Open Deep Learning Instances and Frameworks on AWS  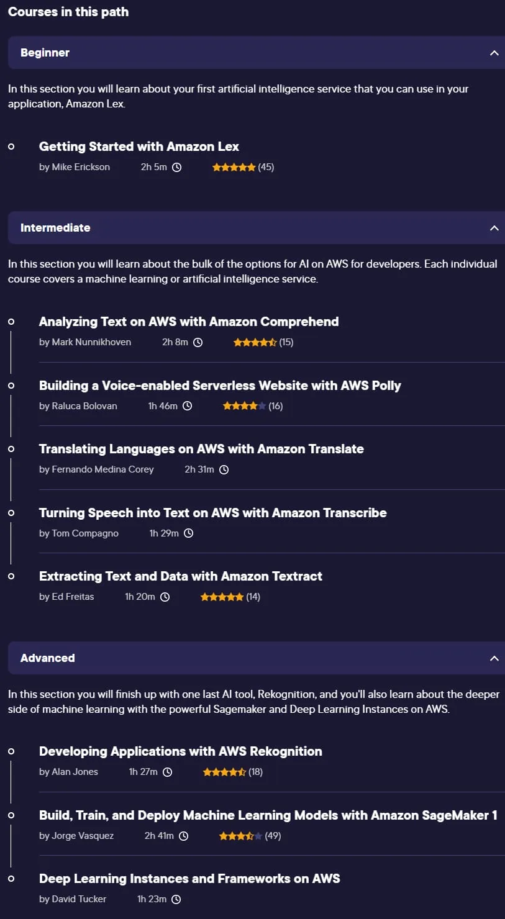pyautogui.click(x=189, y=879)
